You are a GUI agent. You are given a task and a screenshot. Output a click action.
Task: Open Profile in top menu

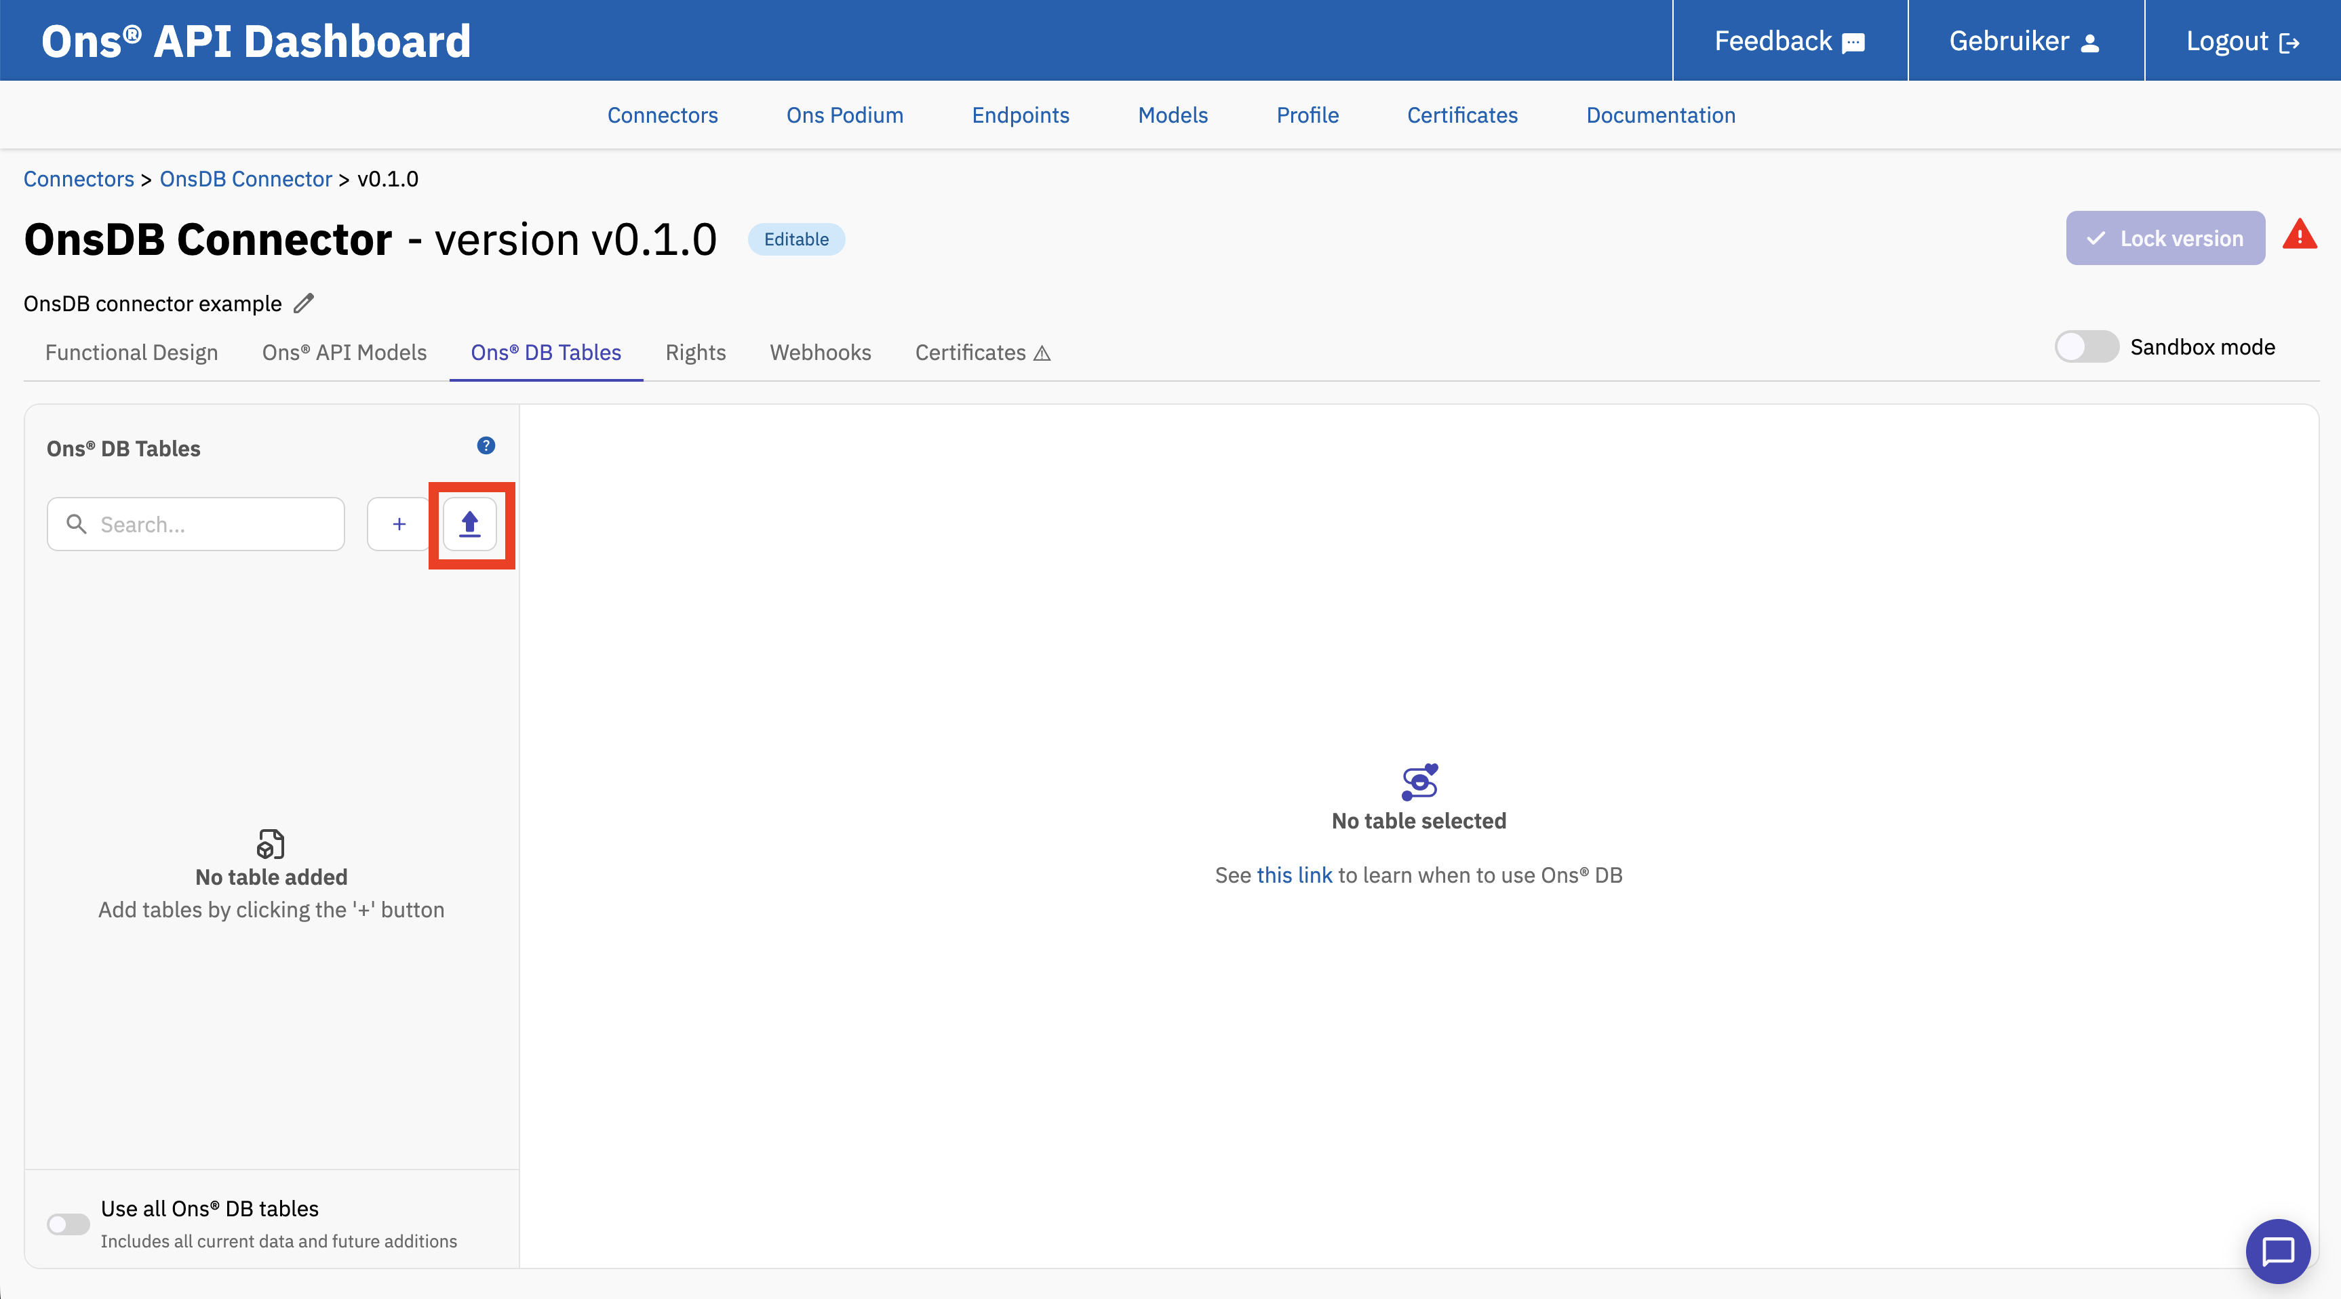[x=1307, y=115]
